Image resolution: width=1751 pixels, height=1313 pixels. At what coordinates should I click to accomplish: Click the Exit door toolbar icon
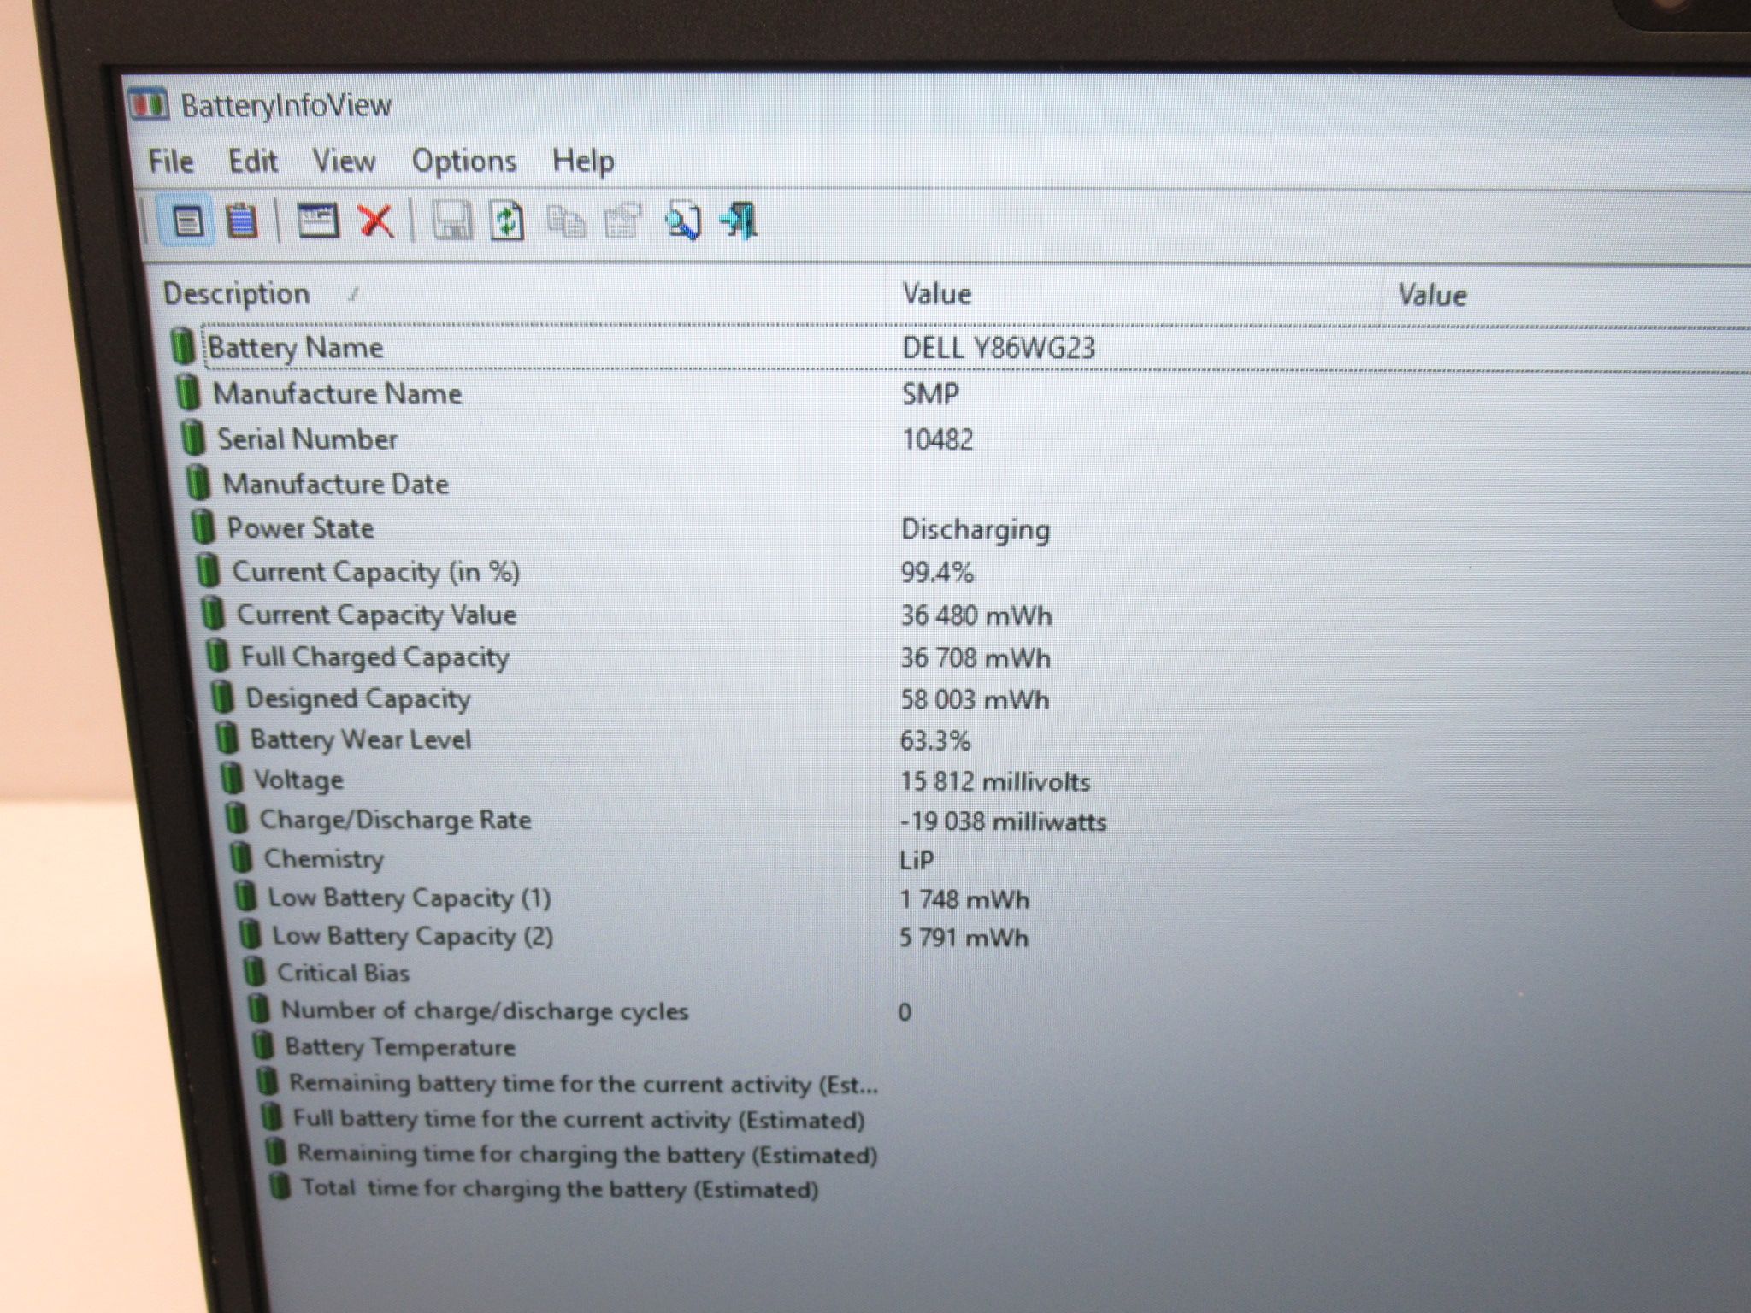coord(740,221)
